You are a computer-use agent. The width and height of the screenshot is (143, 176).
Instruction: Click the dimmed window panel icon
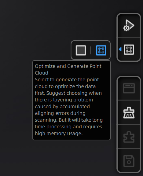click(129, 88)
